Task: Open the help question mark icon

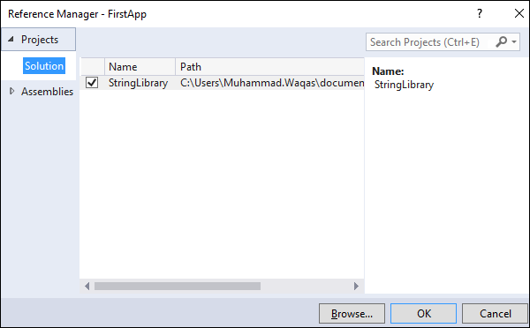Action: click(x=480, y=13)
